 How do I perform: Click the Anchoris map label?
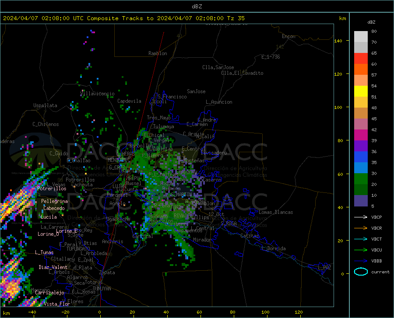[113, 241]
